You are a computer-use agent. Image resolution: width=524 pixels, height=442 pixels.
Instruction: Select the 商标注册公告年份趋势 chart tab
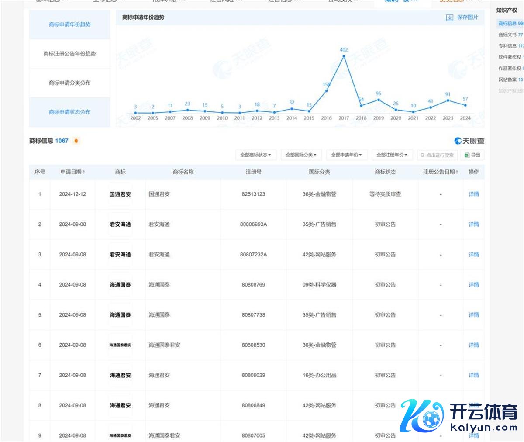(69, 54)
